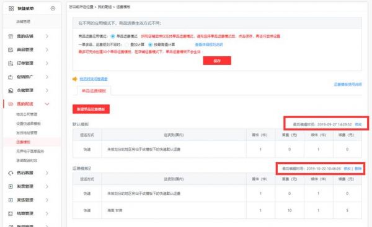Image resolution: width=372 pixels, height=227 pixels.
Task: Click the yellow speaker announcement icon
Action: (x=75, y=79)
